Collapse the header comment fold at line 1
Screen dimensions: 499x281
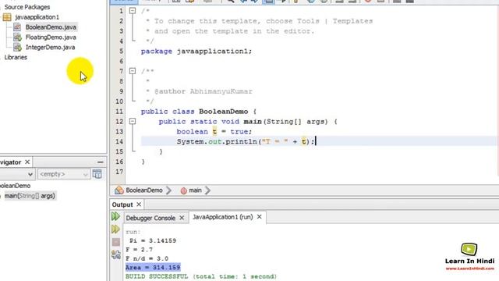pos(133,11)
